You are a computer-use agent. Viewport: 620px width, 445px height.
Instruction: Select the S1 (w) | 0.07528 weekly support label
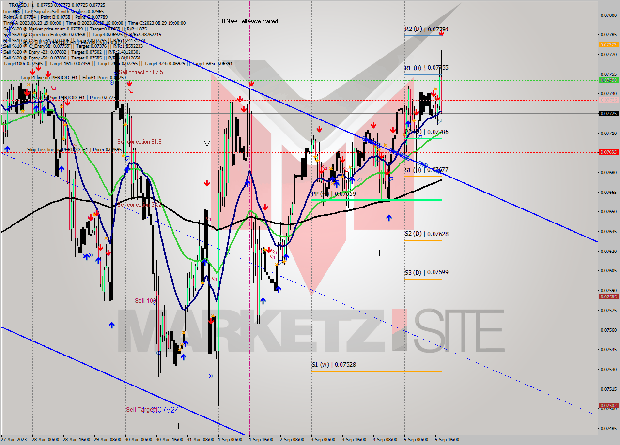pyautogui.click(x=334, y=365)
